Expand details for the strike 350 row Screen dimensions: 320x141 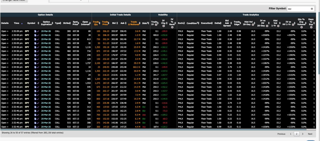[5, 35]
